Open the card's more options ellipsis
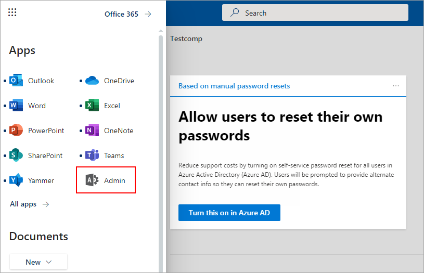The height and width of the screenshot is (273, 424). [x=396, y=86]
